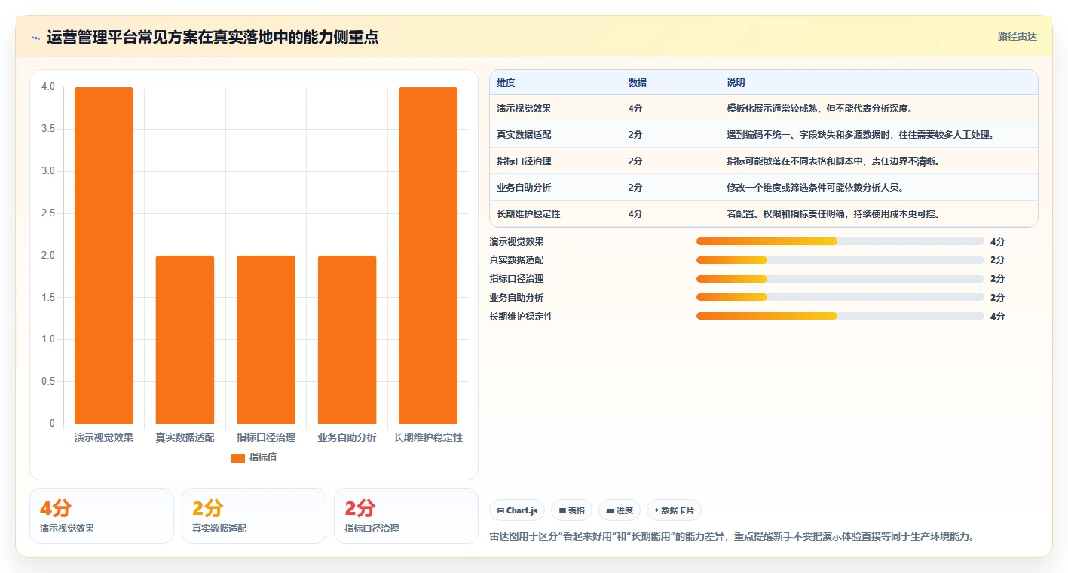The image size is (1068, 573).
Task: Click the 业务自助分析 progress bar
Action: click(x=840, y=298)
